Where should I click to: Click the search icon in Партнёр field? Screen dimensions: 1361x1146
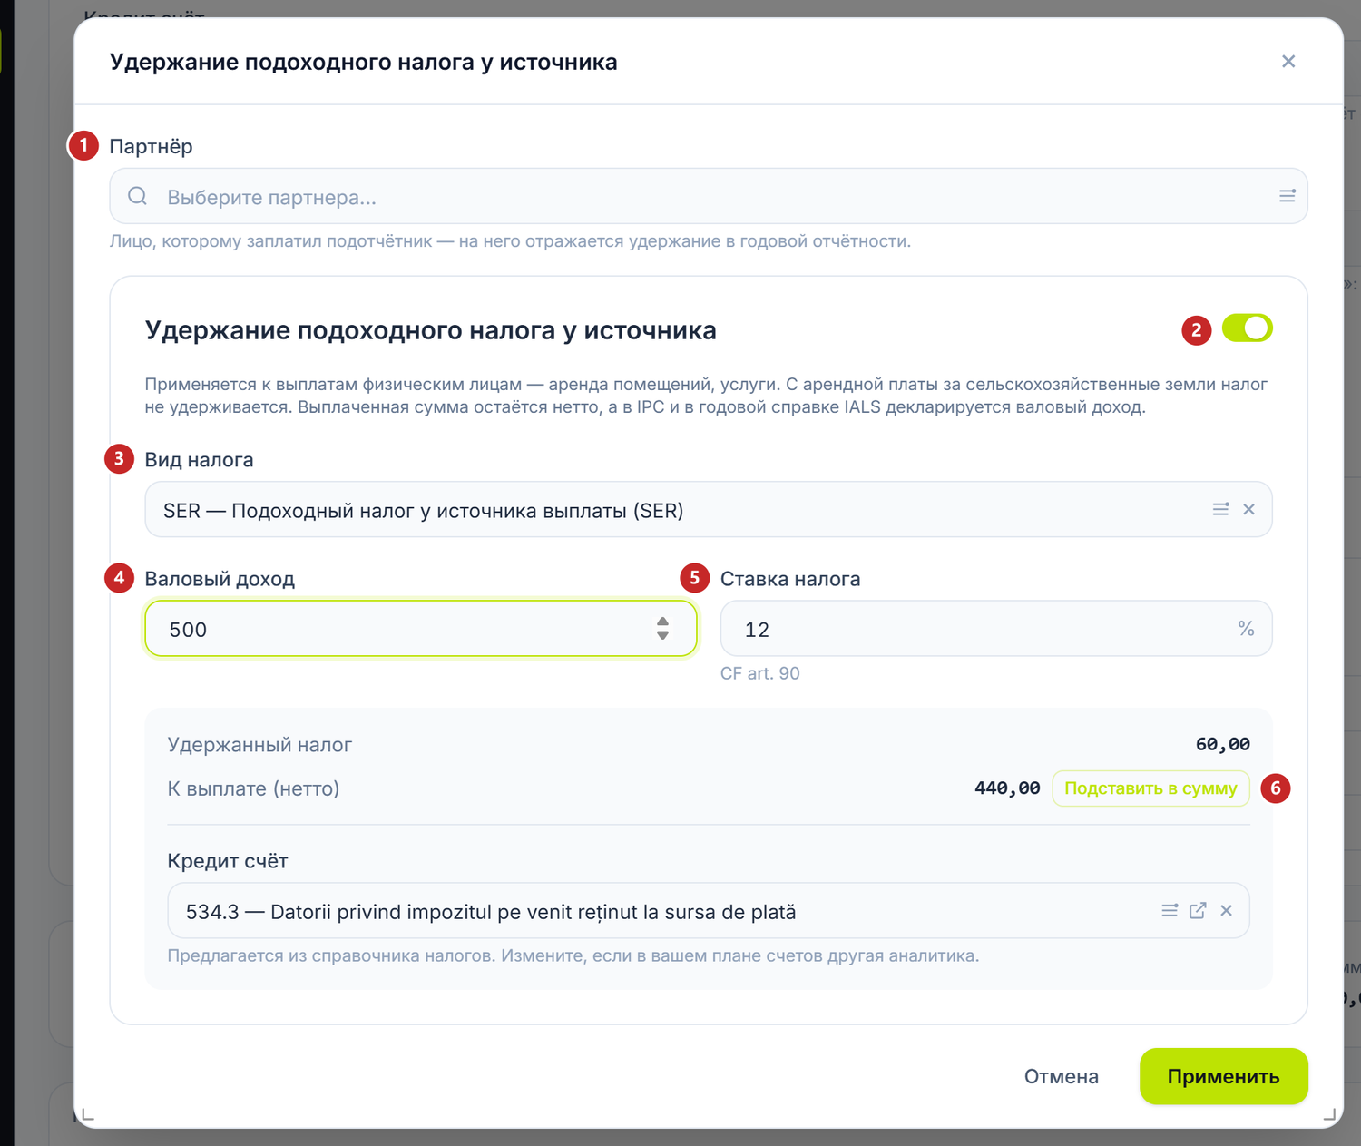[x=137, y=196]
